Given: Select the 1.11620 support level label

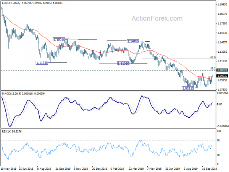Looking at the screenshot, I should 123,63.
